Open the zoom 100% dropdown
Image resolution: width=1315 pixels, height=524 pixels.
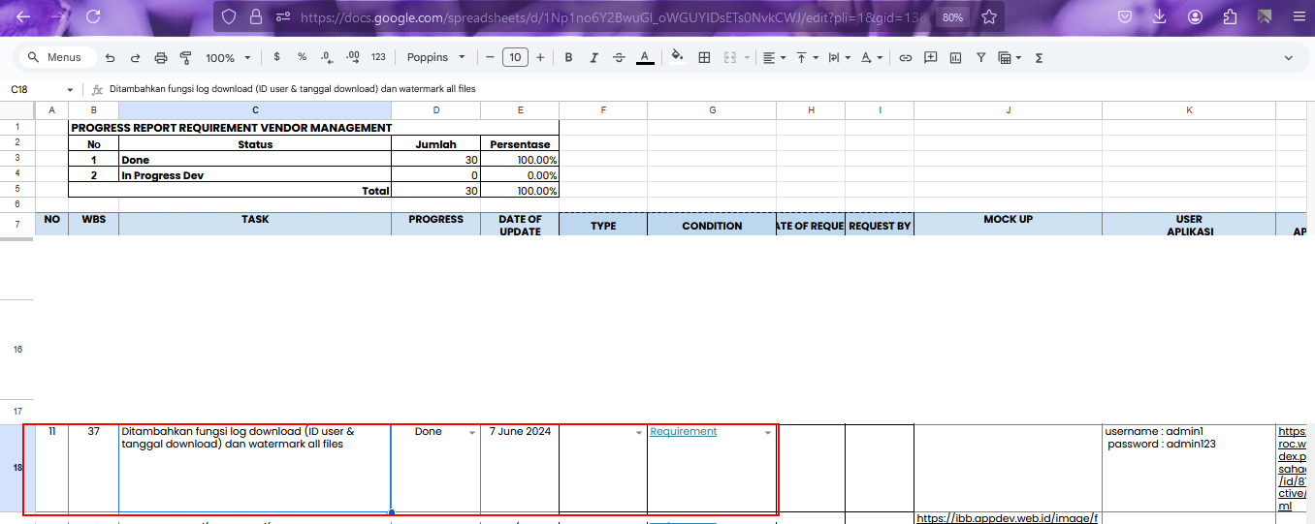tap(228, 58)
